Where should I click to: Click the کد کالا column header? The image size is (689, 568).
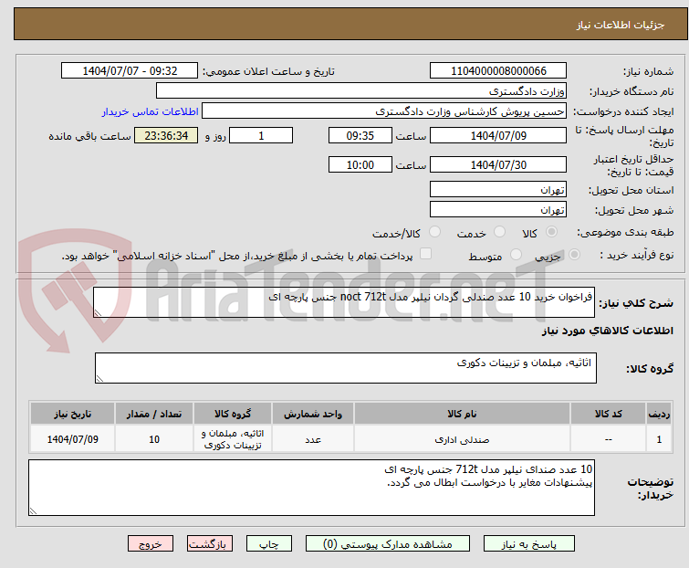pyautogui.click(x=608, y=414)
